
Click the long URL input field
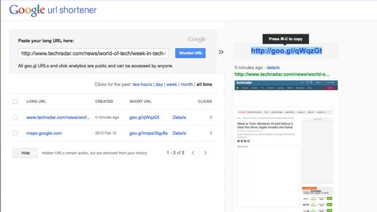click(93, 53)
